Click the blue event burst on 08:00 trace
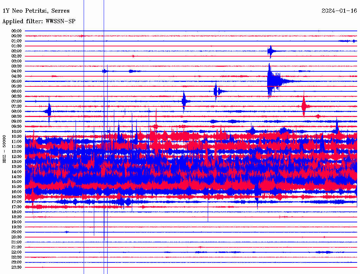Viewport: 360px width, 274px height. pyautogui.click(x=49, y=111)
